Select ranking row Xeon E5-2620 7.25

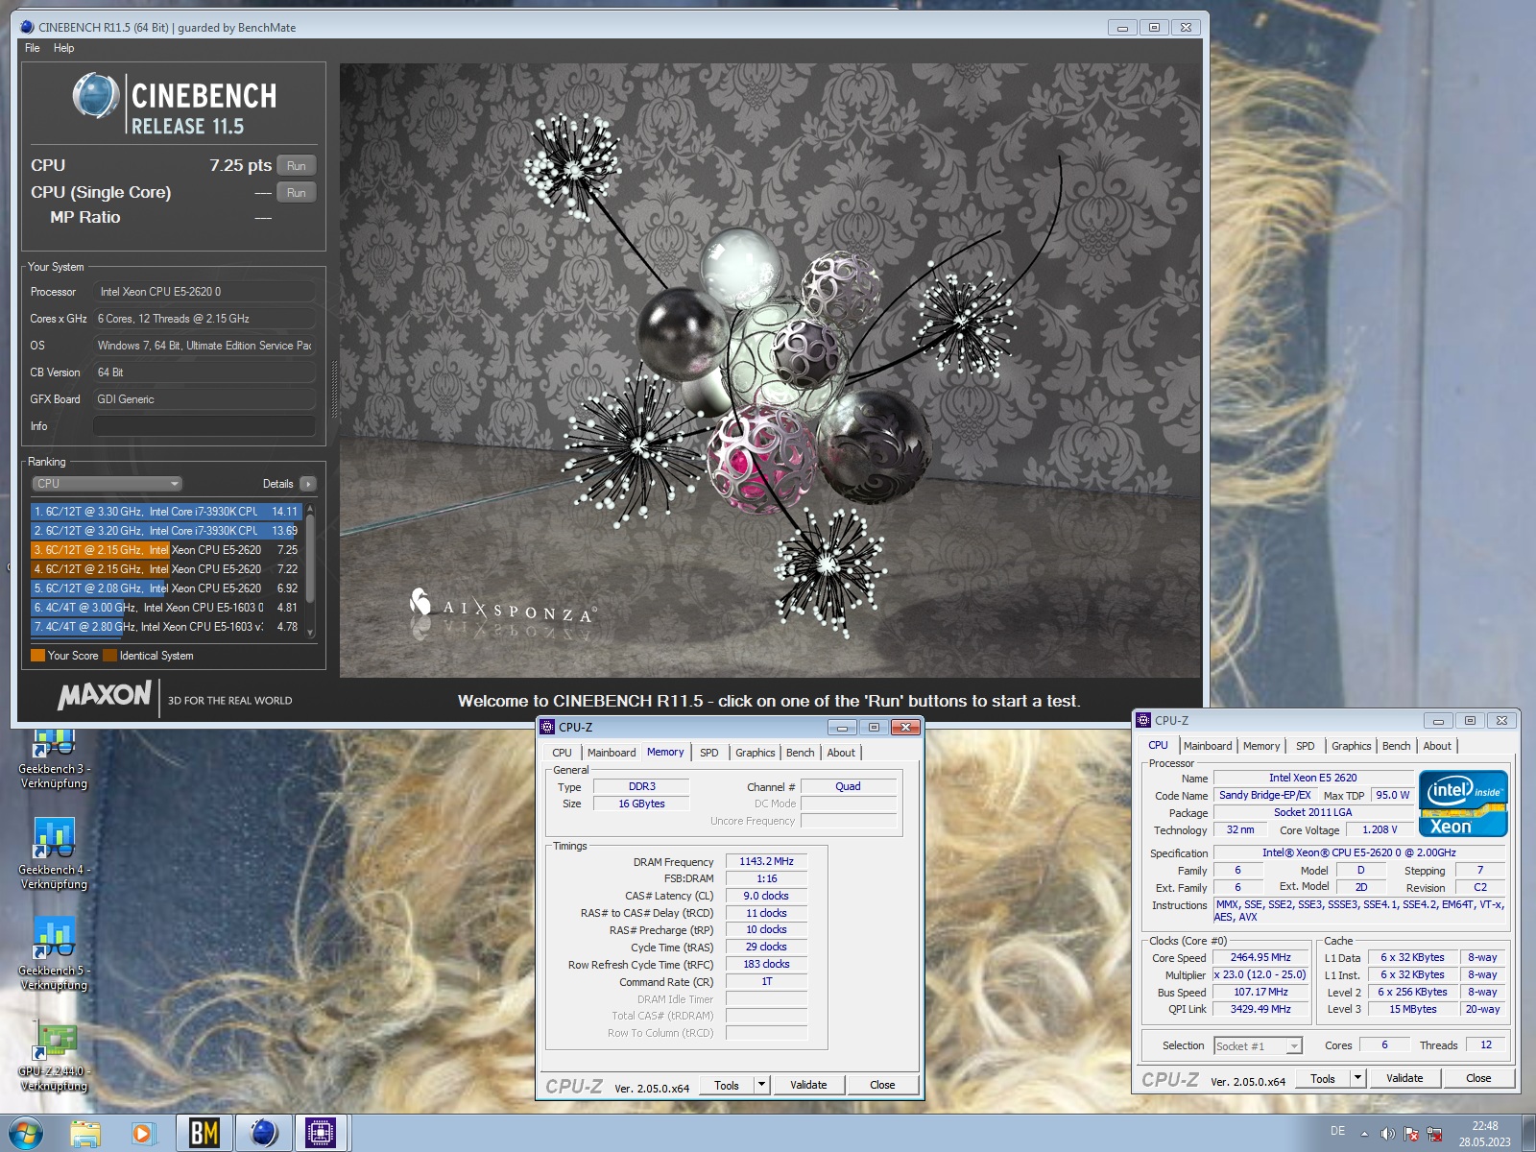166,550
